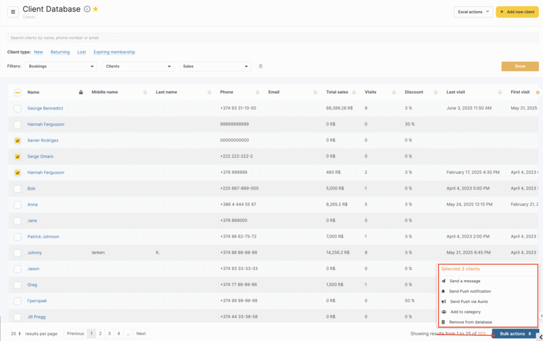This screenshot has width=543, height=341.
Task: Click group icon for Add to category
Action: 444,312
